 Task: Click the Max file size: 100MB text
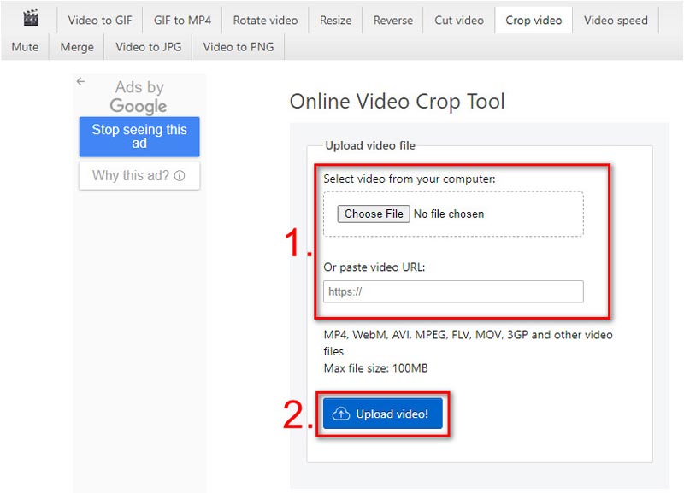pyautogui.click(x=375, y=368)
